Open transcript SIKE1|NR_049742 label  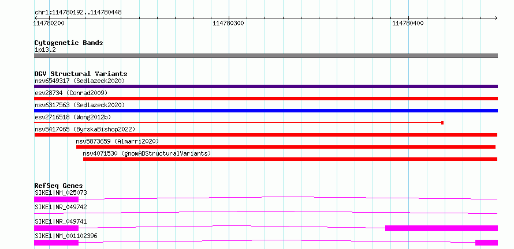[x=61, y=207]
